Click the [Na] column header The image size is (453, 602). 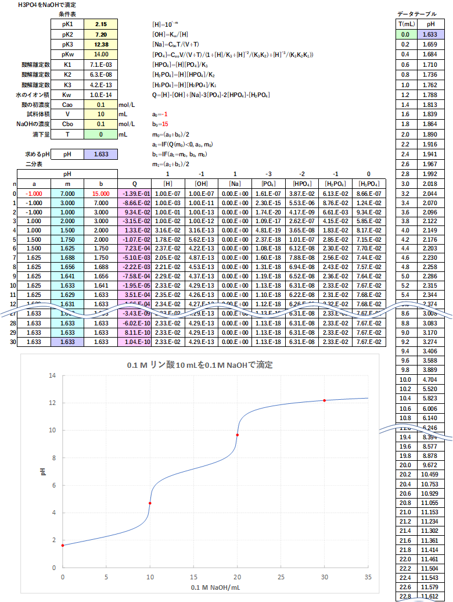(x=235, y=184)
